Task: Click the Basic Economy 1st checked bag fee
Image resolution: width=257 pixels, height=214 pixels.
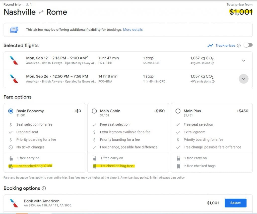Action: 34,166
